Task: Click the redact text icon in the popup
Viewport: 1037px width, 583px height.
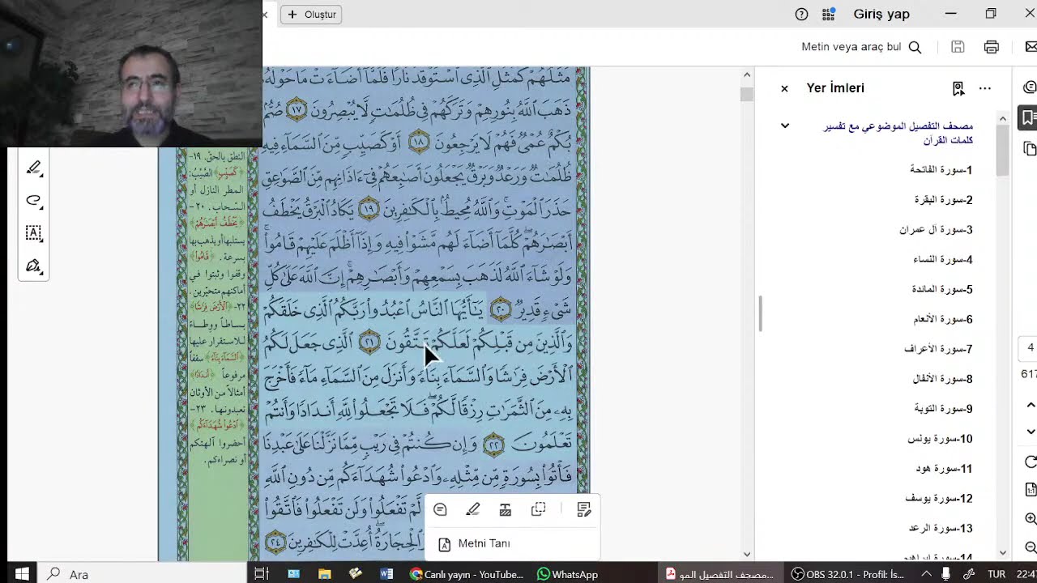Action: click(506, 509)
